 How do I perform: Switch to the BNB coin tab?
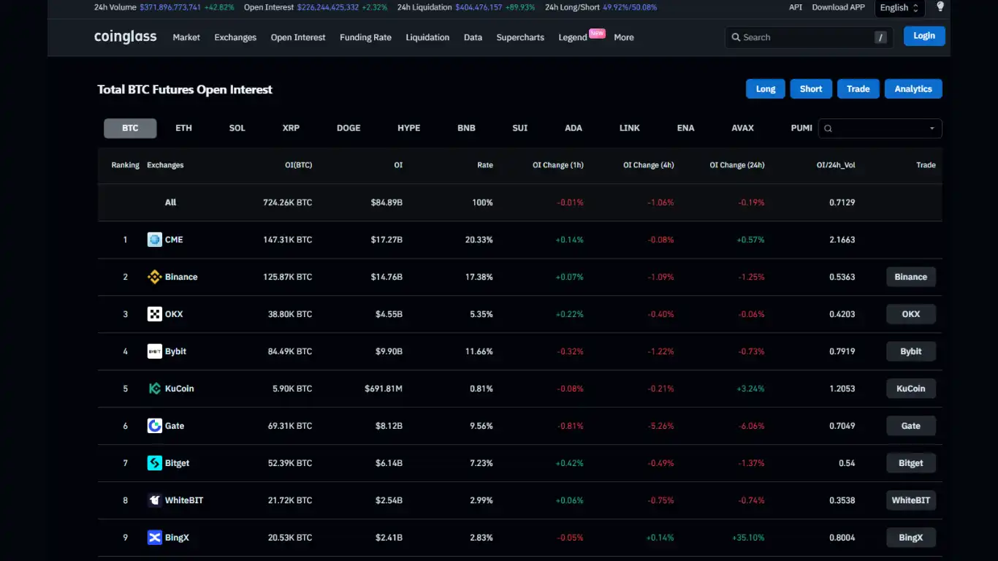coord(466,128)
